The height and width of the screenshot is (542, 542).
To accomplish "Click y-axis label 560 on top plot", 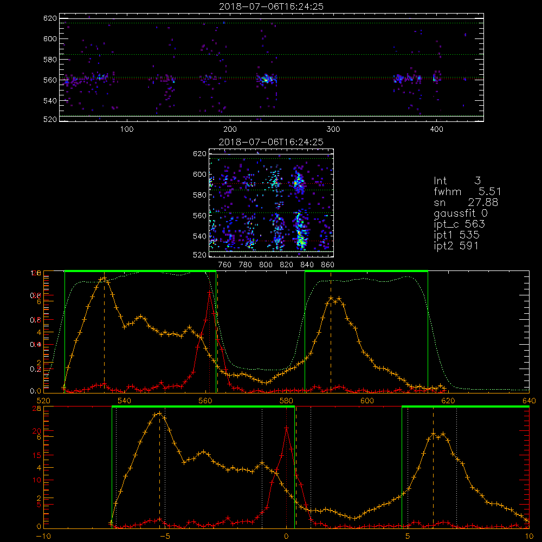I will coord(50,80).
